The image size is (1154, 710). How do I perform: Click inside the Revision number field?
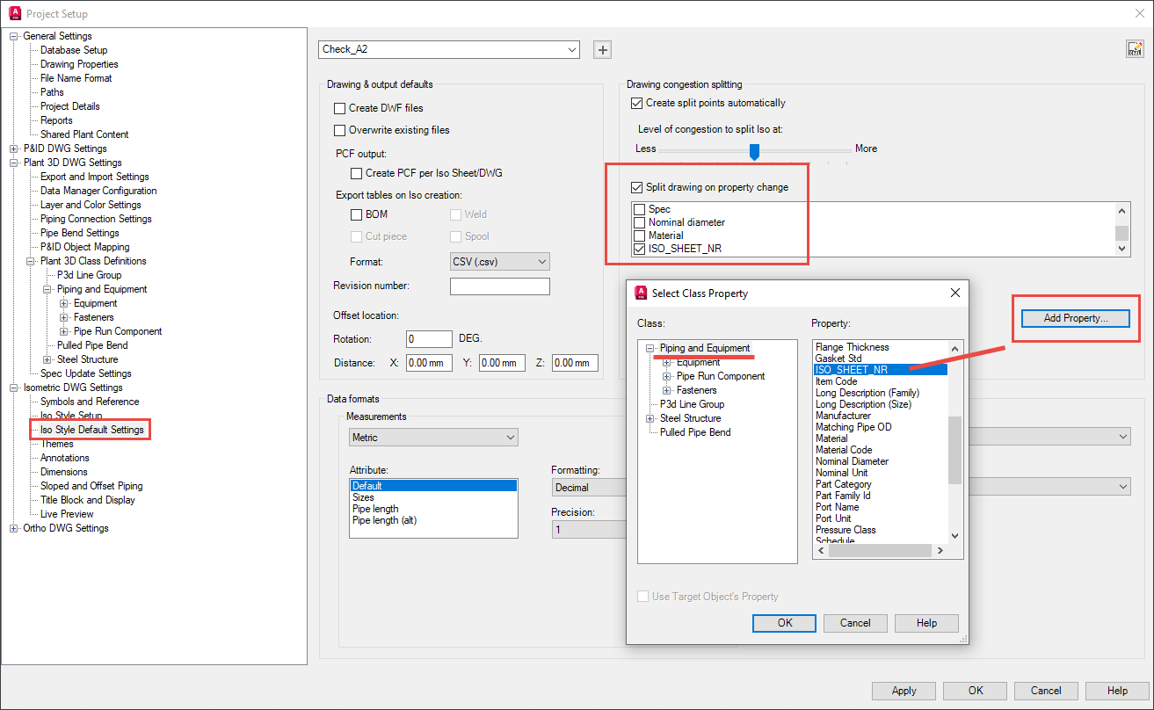point(500,286)
